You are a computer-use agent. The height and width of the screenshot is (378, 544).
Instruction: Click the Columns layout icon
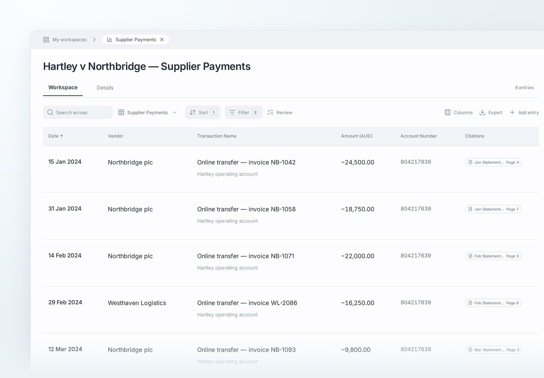[448, 112]
